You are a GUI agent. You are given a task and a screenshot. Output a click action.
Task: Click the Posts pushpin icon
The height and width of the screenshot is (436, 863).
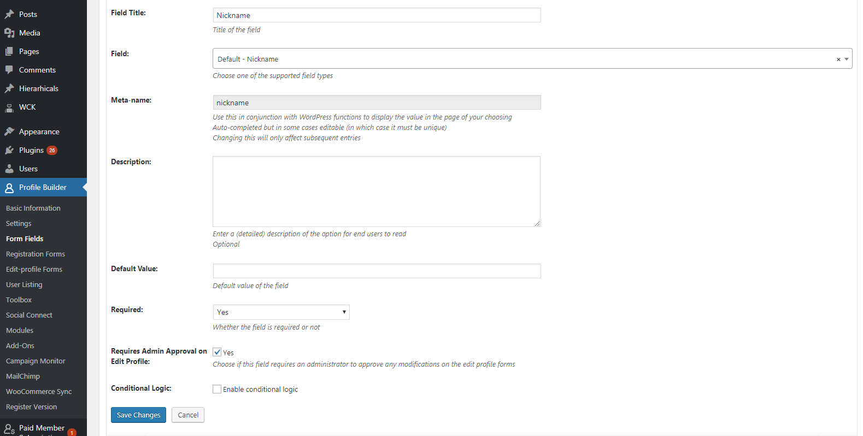tap(9, 14)
